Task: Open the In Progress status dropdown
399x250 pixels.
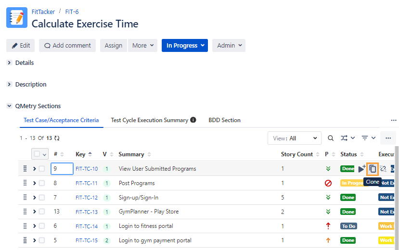Action: pos(185,46)
